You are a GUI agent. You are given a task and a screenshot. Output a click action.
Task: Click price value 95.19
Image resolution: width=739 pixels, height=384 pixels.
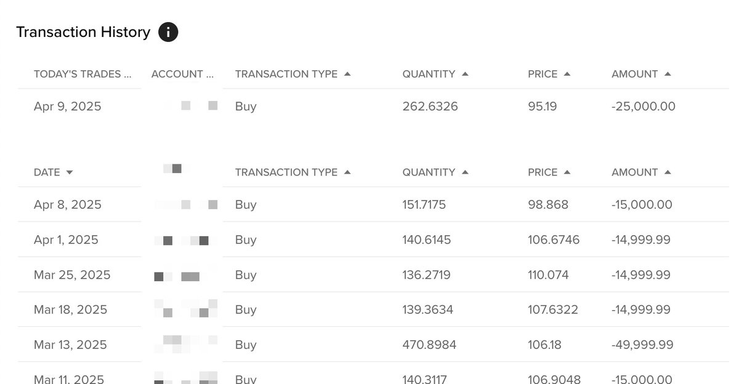543,106
